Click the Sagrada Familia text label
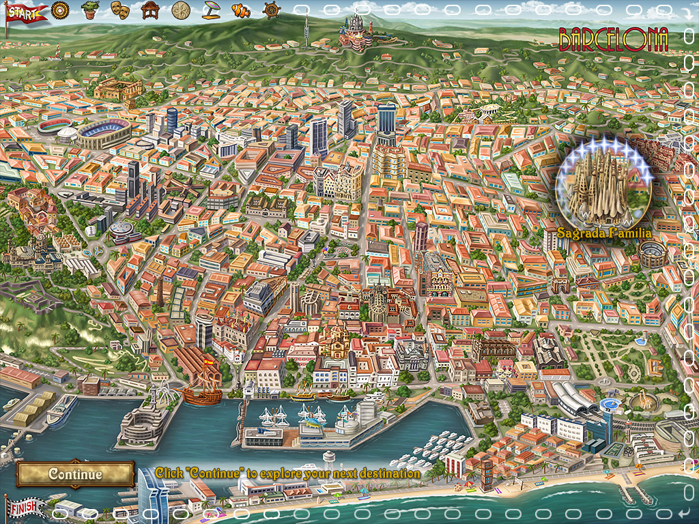The height and width of the screenshot is (524, 699). point(603,233)
